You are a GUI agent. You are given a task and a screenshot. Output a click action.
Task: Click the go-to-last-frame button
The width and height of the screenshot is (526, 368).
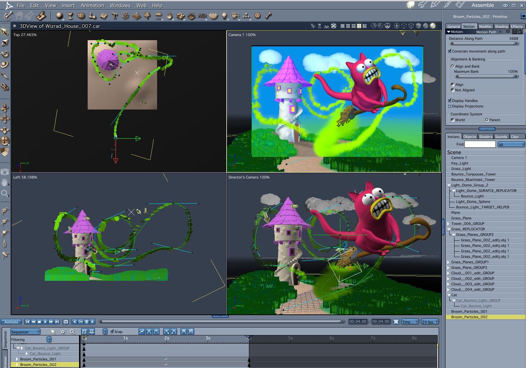[57, 322]
